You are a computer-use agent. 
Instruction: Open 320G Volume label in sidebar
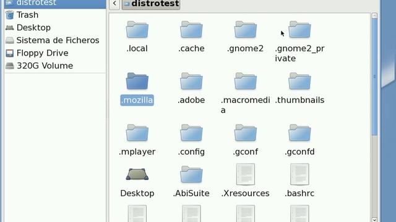click(45, 66)
